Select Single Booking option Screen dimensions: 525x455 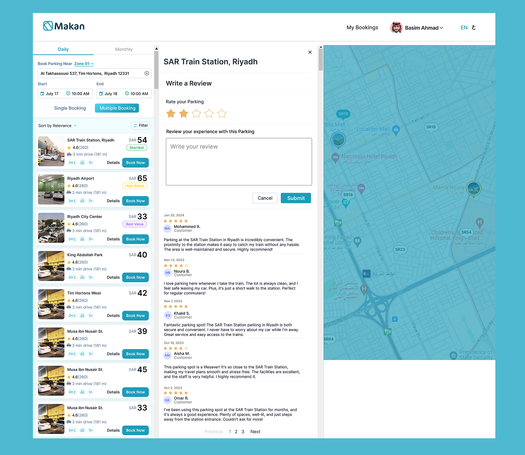tap(70, 108)
